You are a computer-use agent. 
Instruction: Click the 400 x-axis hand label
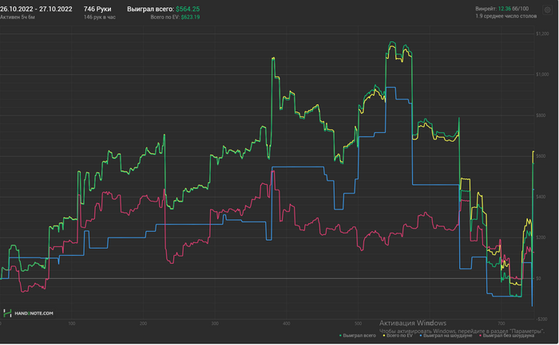pos(286,323)
